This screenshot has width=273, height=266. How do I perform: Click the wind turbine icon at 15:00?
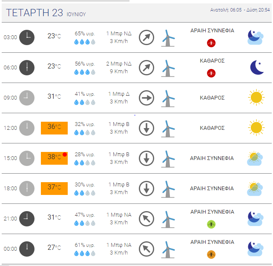168,159
